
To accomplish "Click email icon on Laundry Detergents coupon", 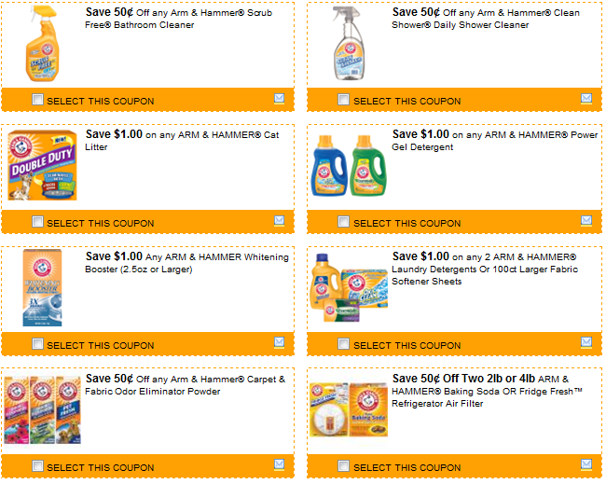I will pos(585,342).
